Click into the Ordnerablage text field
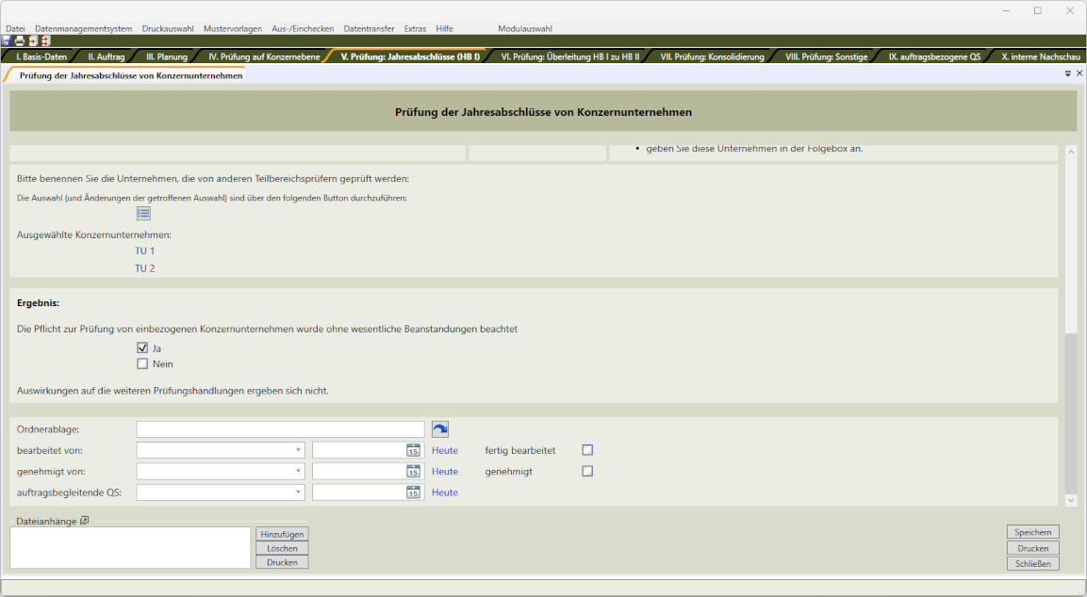The image size is (1087, 597). click(x=280, y=429)
